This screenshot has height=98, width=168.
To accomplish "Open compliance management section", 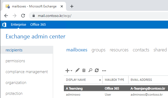I will [27, 72].
